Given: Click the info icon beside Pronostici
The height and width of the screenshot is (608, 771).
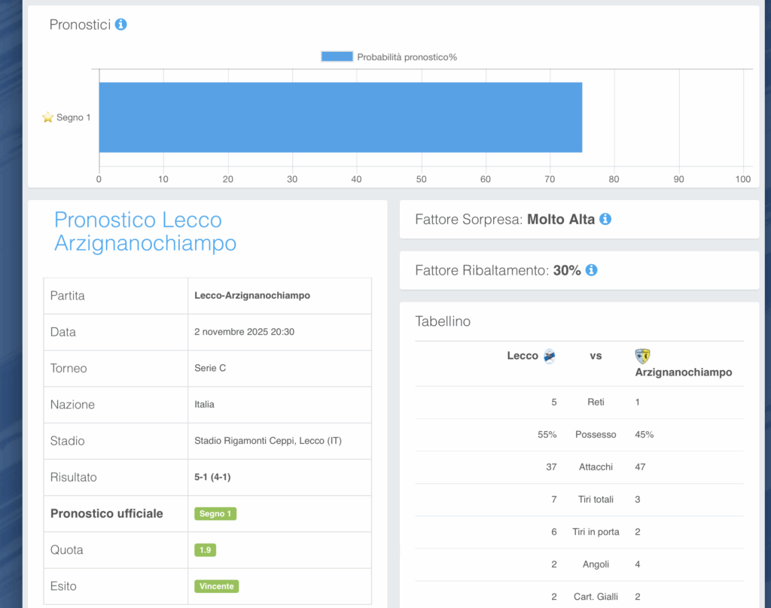Looking at the screenshot, I should (x=120, y=24).
